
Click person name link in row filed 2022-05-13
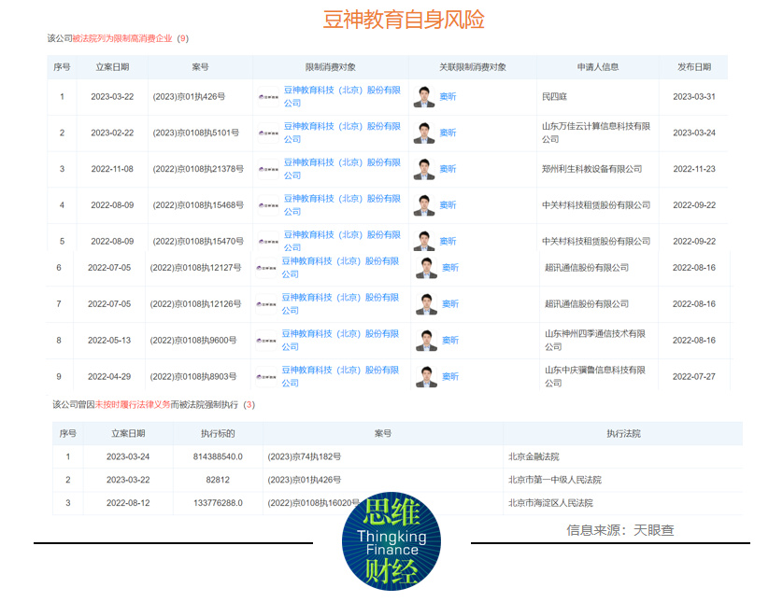[x=450, y=340]
